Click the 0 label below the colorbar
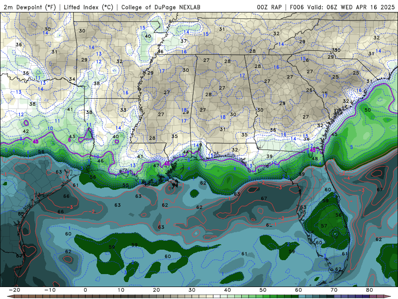 (x=85, y=290)
